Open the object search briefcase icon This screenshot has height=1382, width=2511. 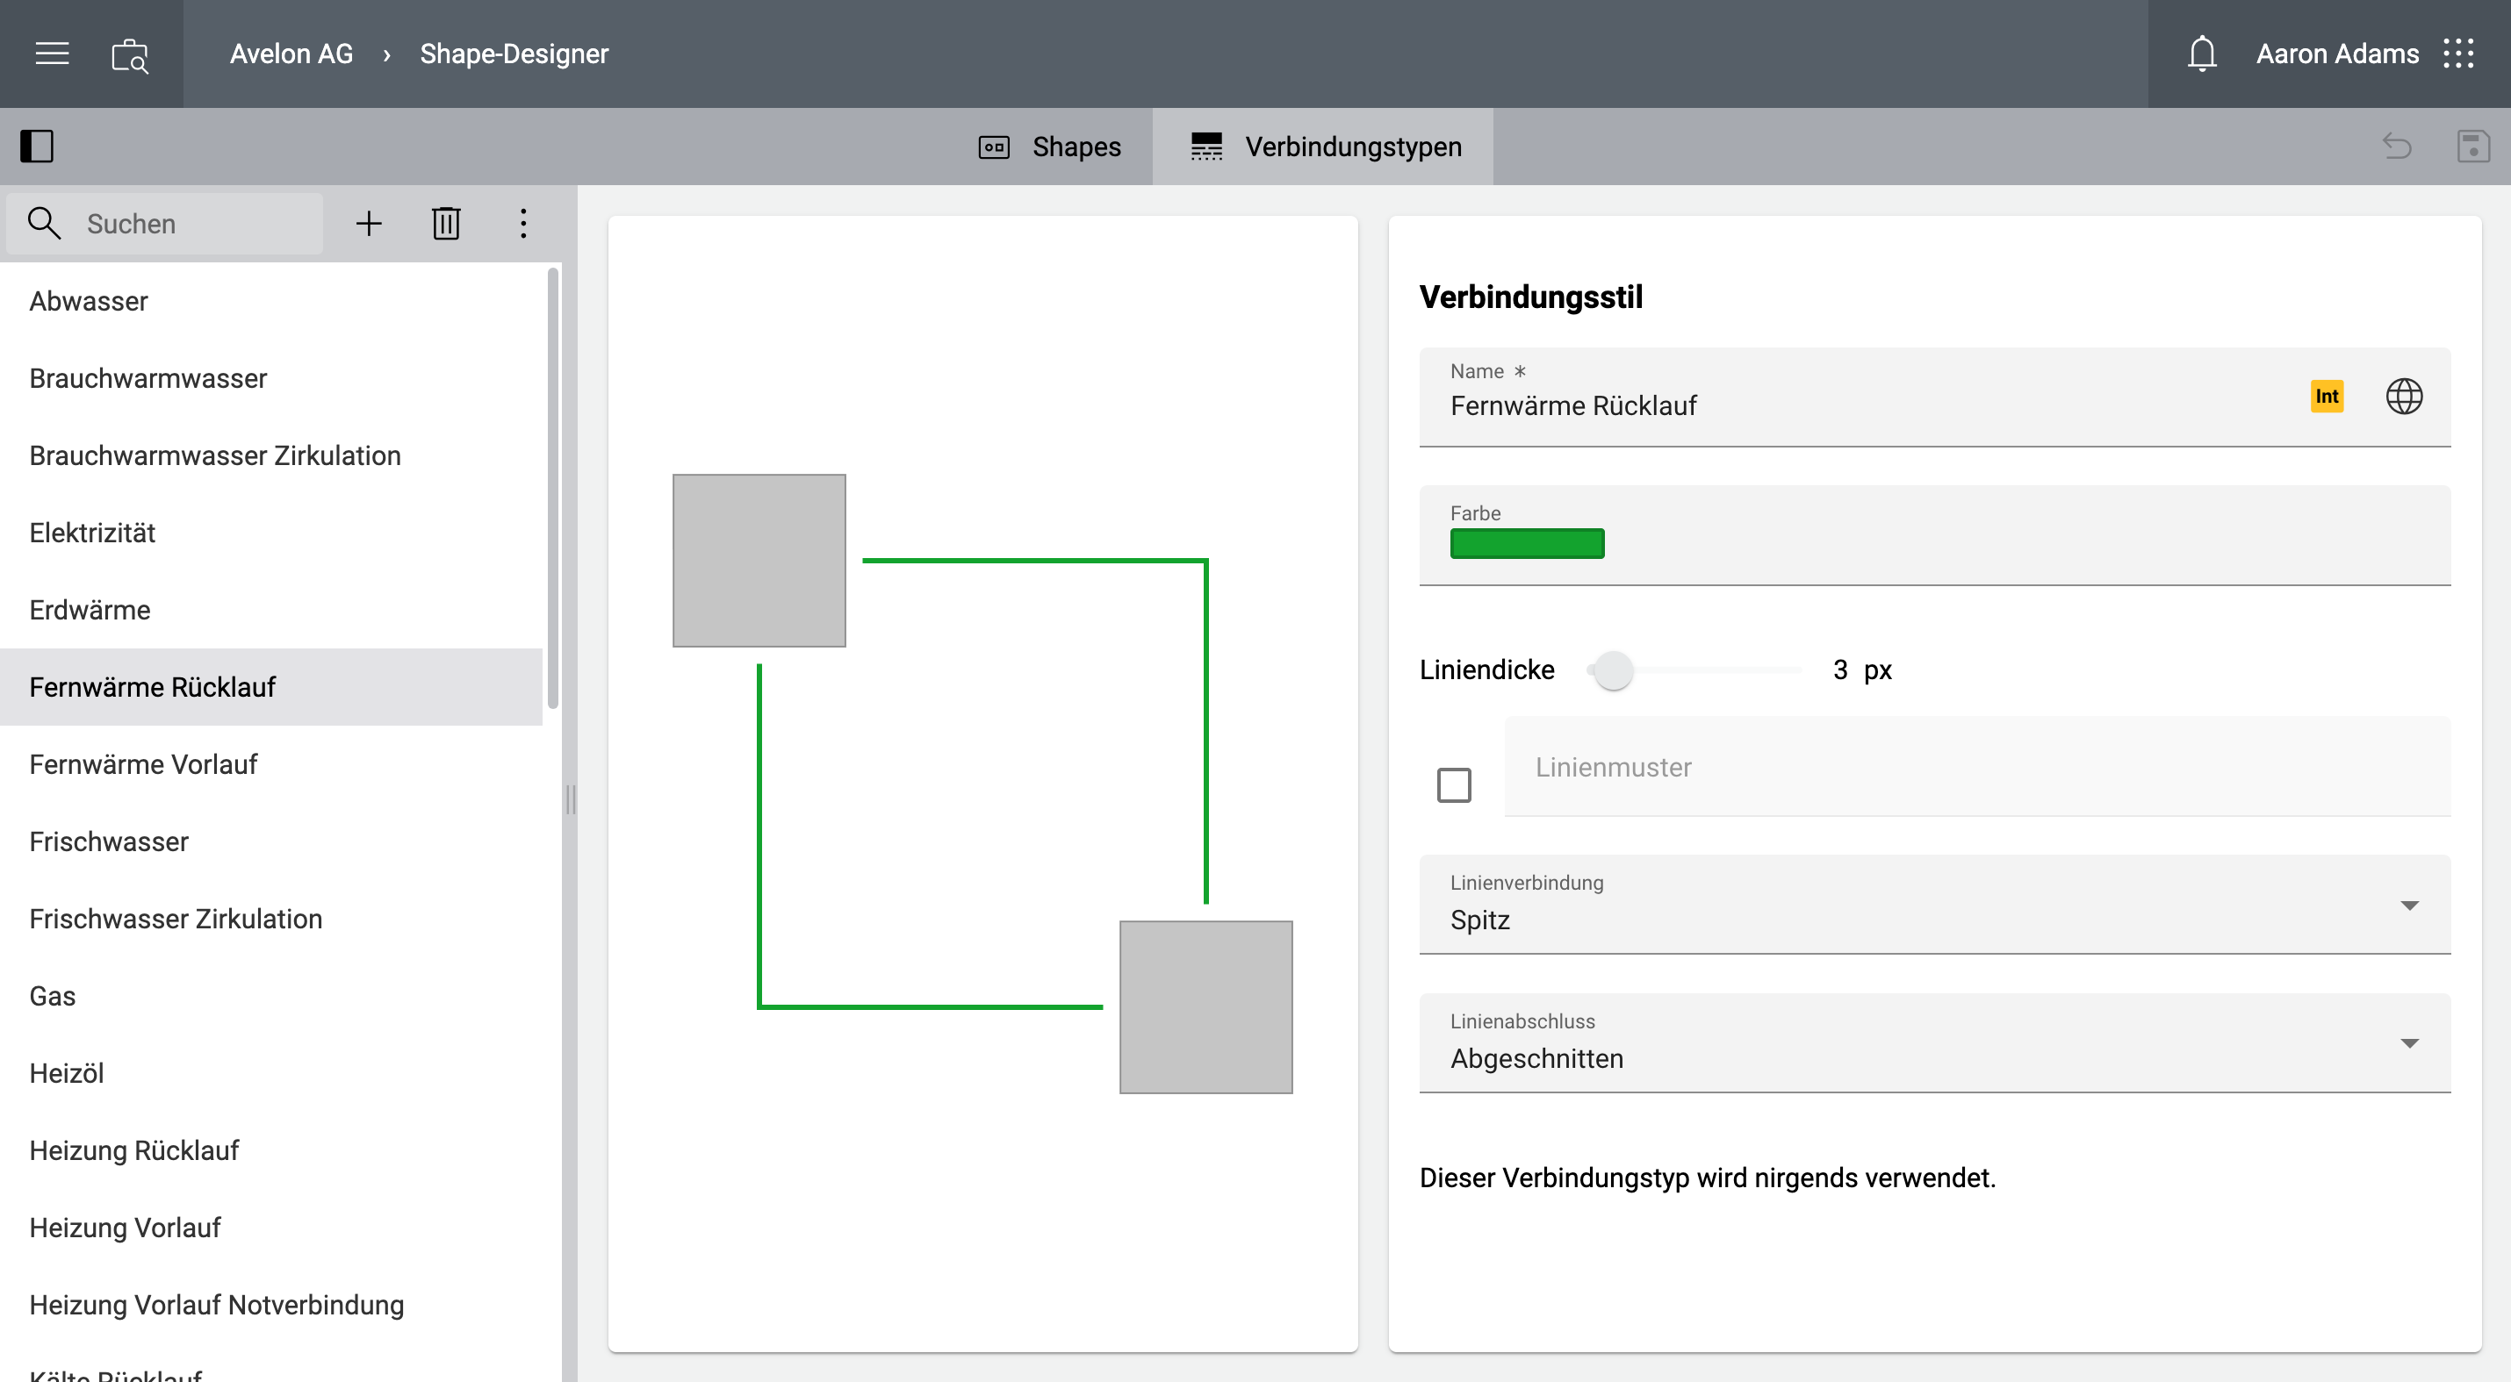pos(130,55)
